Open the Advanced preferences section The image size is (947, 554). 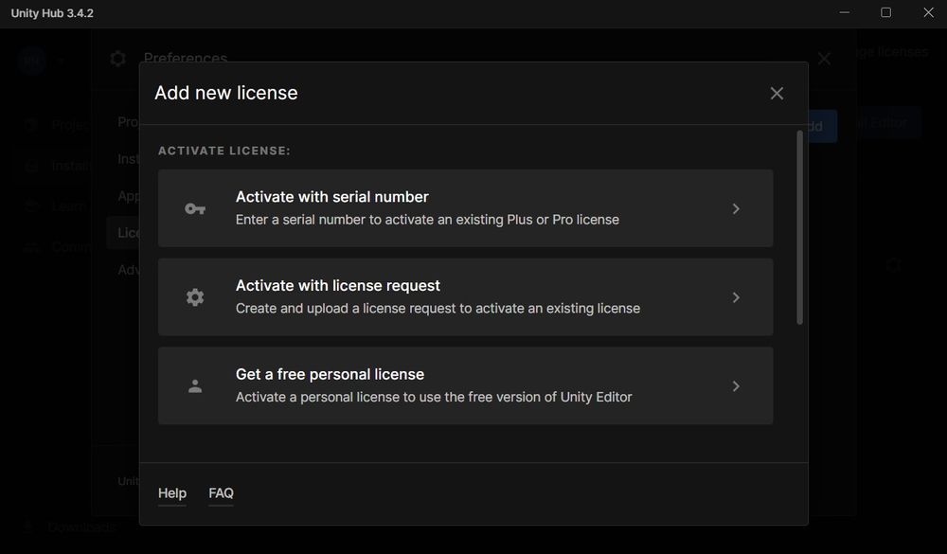132,269
